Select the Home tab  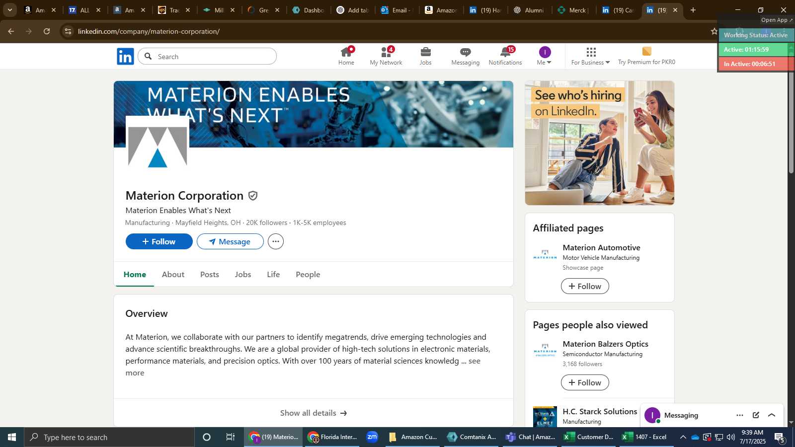(x=135, y=274)
